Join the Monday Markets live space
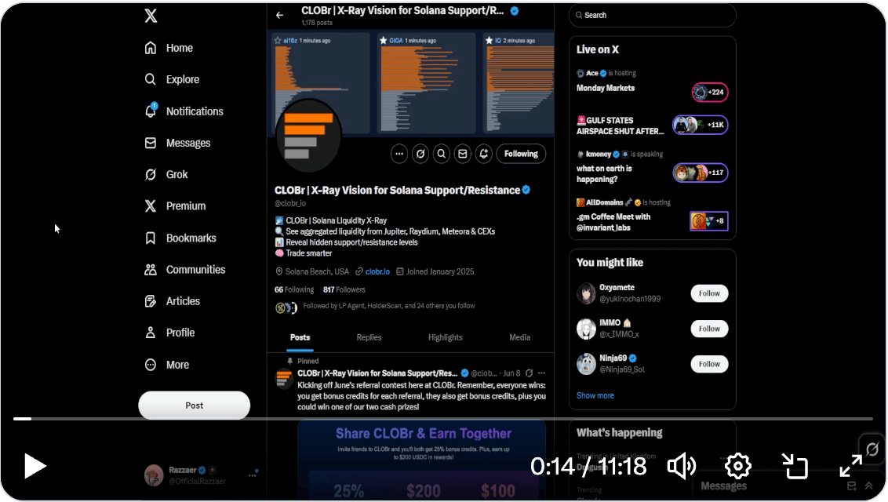This screenshot has width=888, height=502. 710,92
